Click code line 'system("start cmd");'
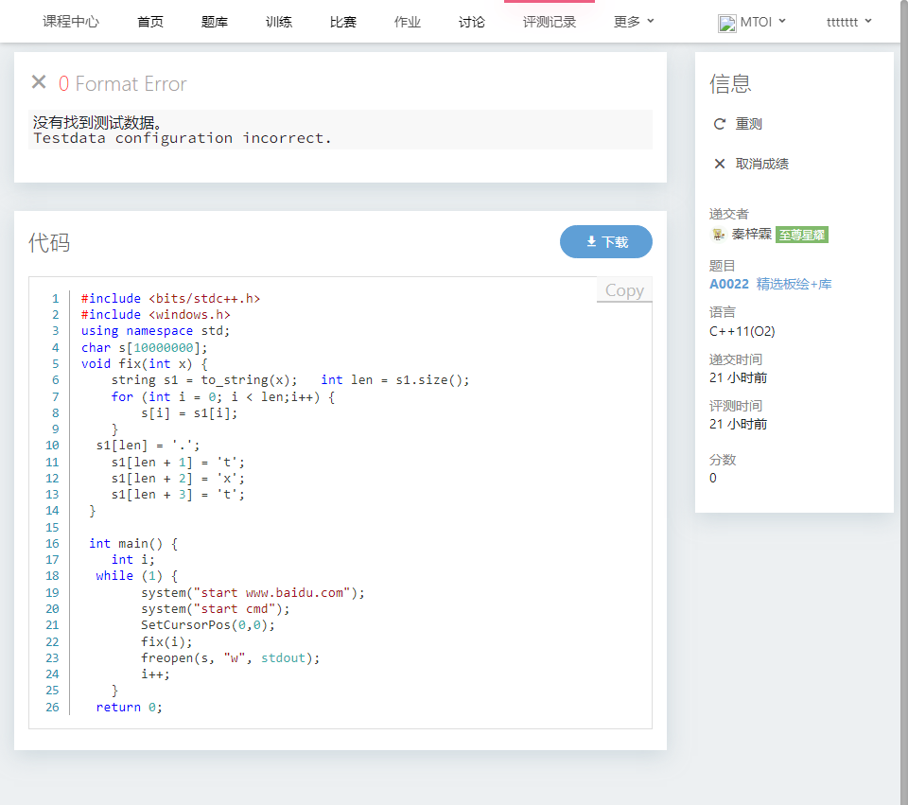The height and width of the screenshot is (805, 908). click(216, 608)
